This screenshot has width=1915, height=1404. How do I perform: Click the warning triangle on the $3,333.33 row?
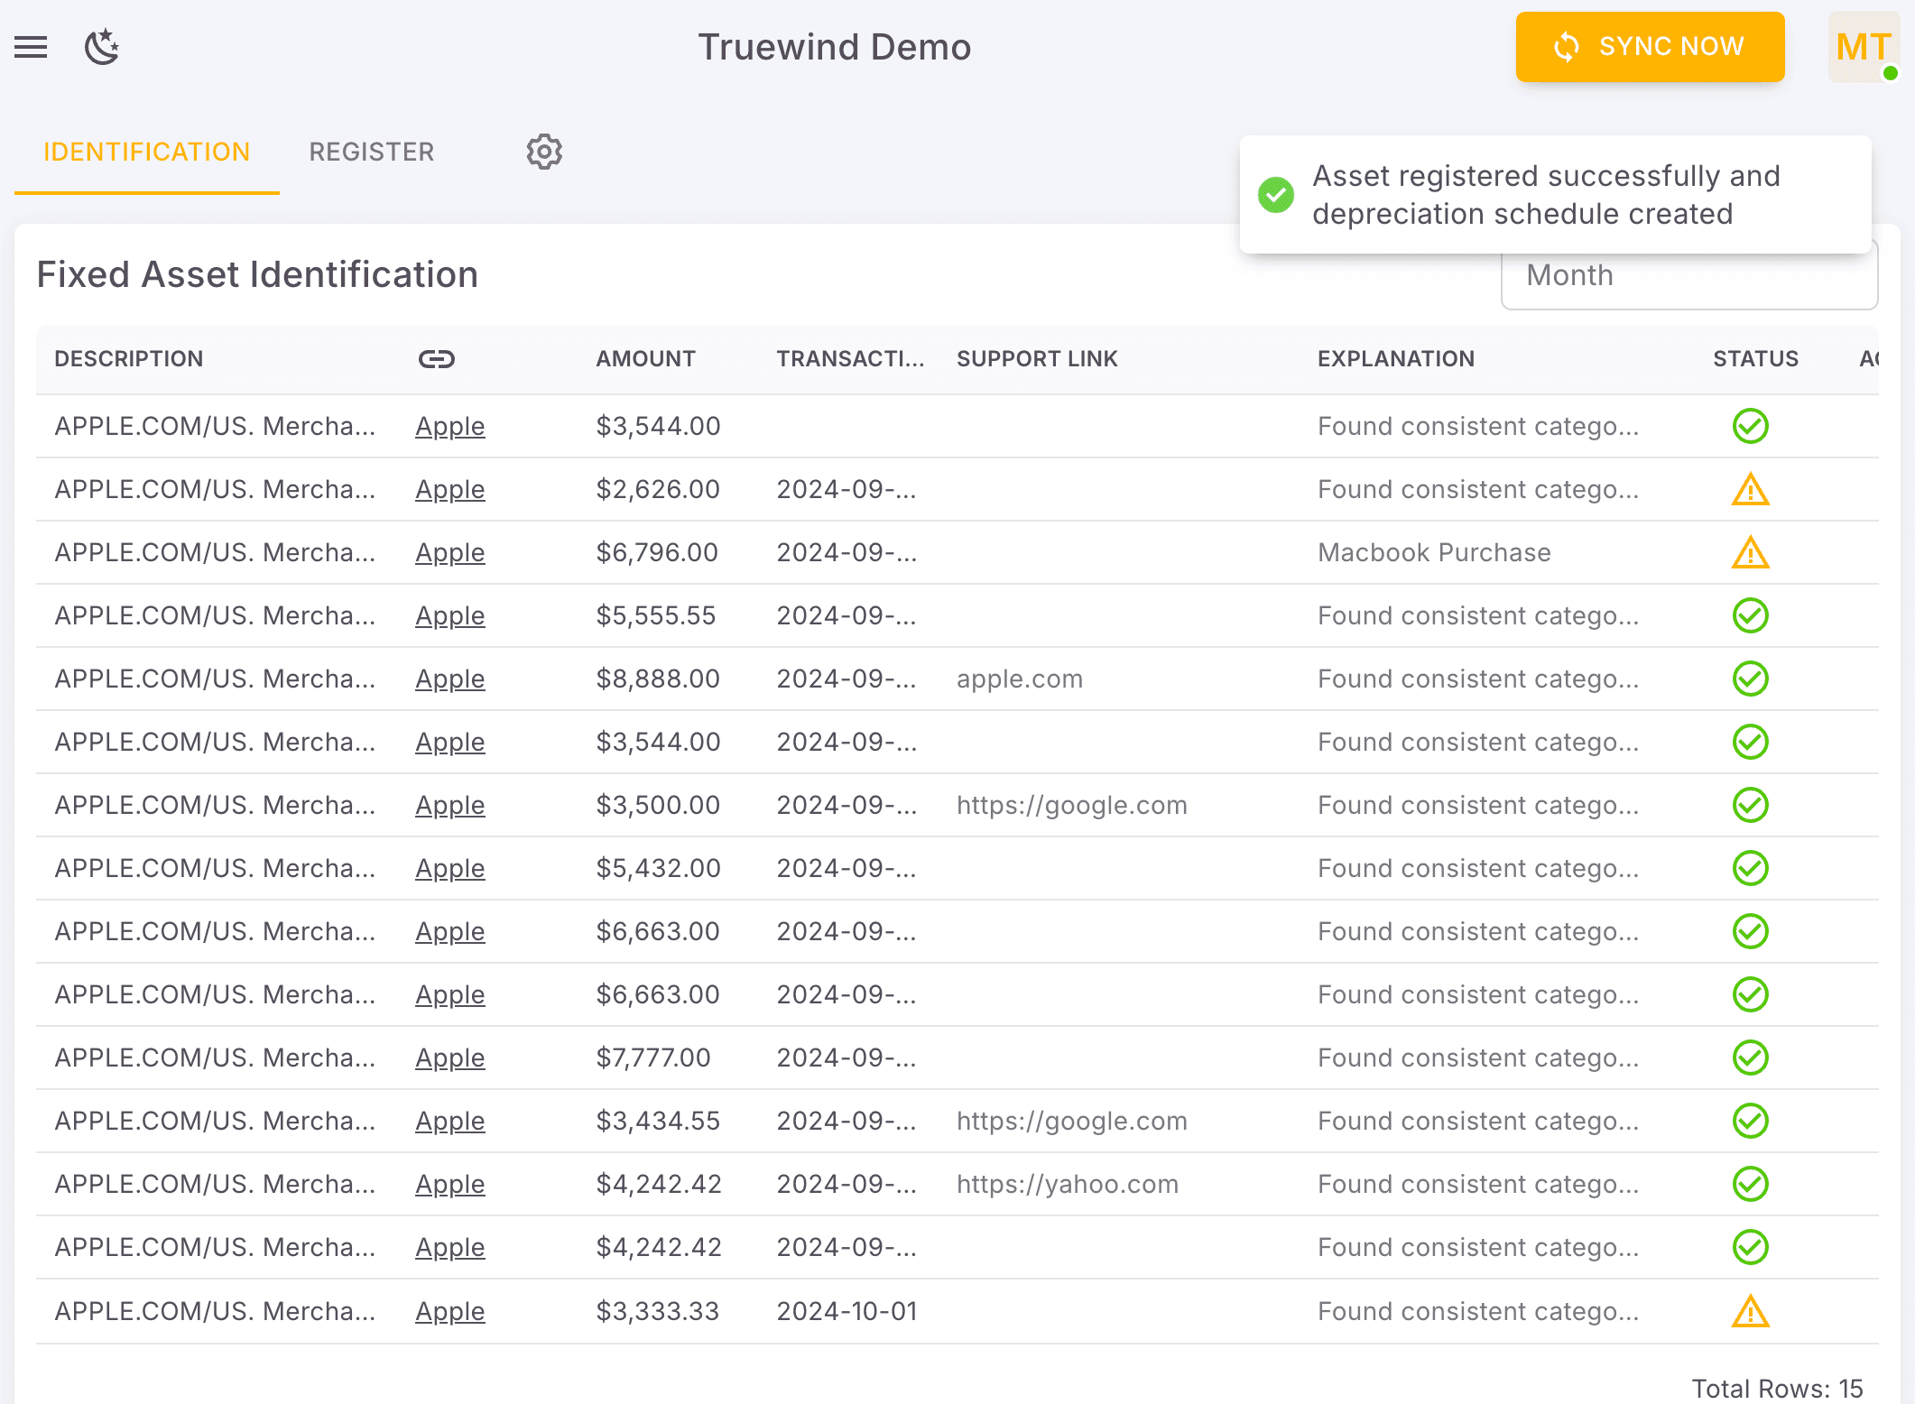[1749, 1310]
